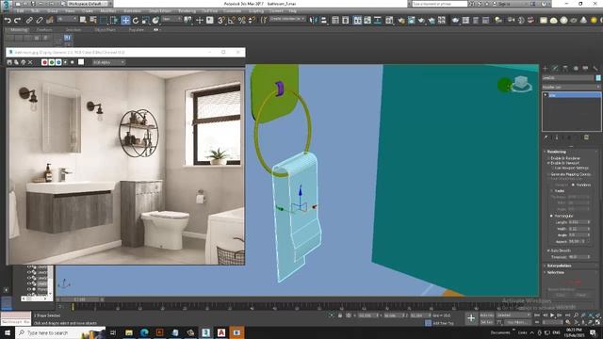Click Pin Stack icon below modifier stack
603x339 pixels.
coord(546,137)
